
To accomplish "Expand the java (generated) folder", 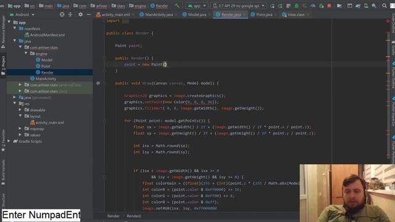I will click(15, 97).
